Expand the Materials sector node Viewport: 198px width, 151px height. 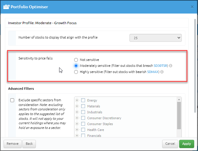(x=77, y=106)
